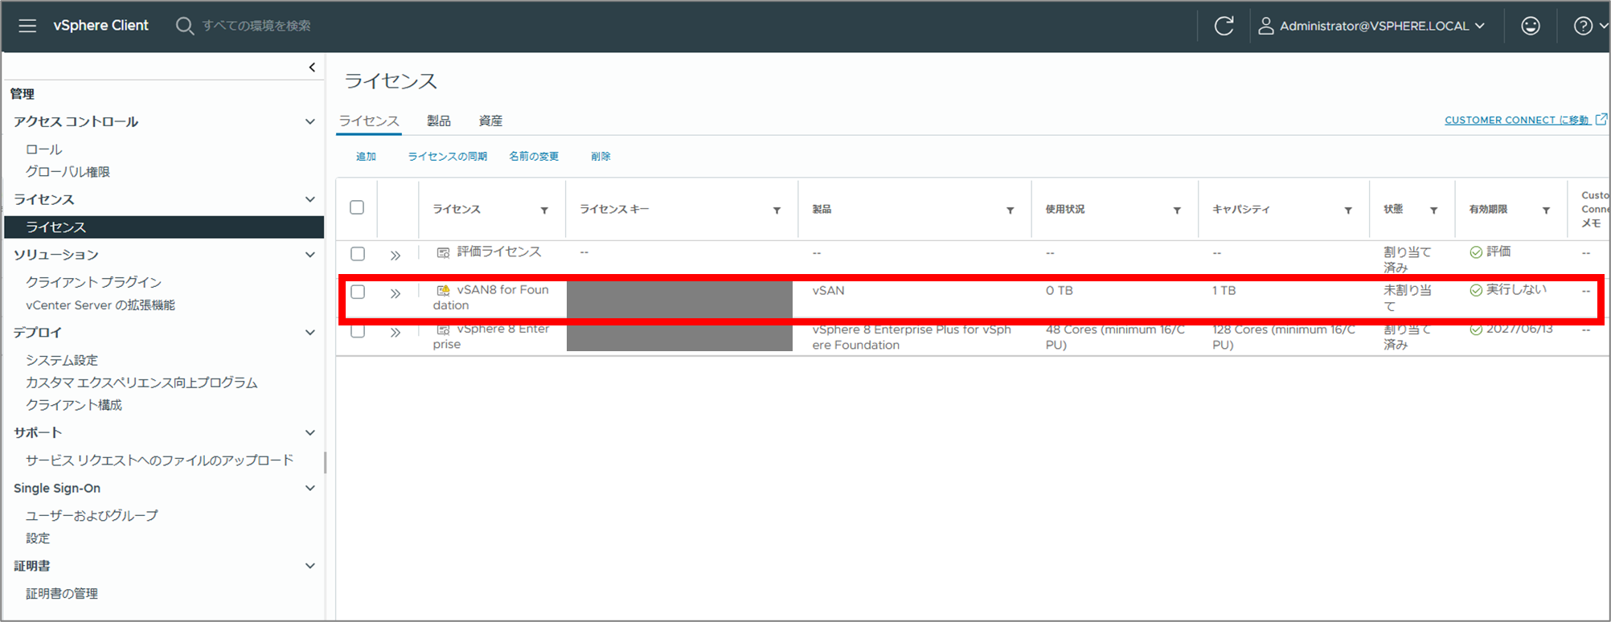Open the help question mark menu

pyautogui.click(x=1583, y=26)
